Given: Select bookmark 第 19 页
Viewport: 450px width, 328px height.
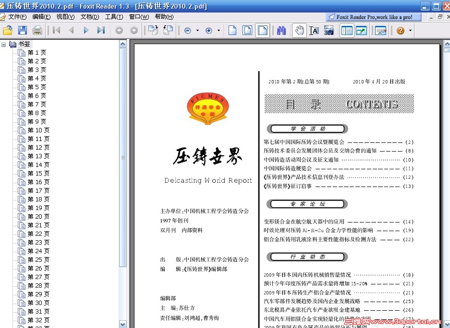Looking at the screenshot, I should click(x=38, y=208).
